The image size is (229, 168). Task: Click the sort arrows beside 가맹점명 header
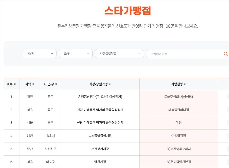pyautogui.click(x=185, y=84)
